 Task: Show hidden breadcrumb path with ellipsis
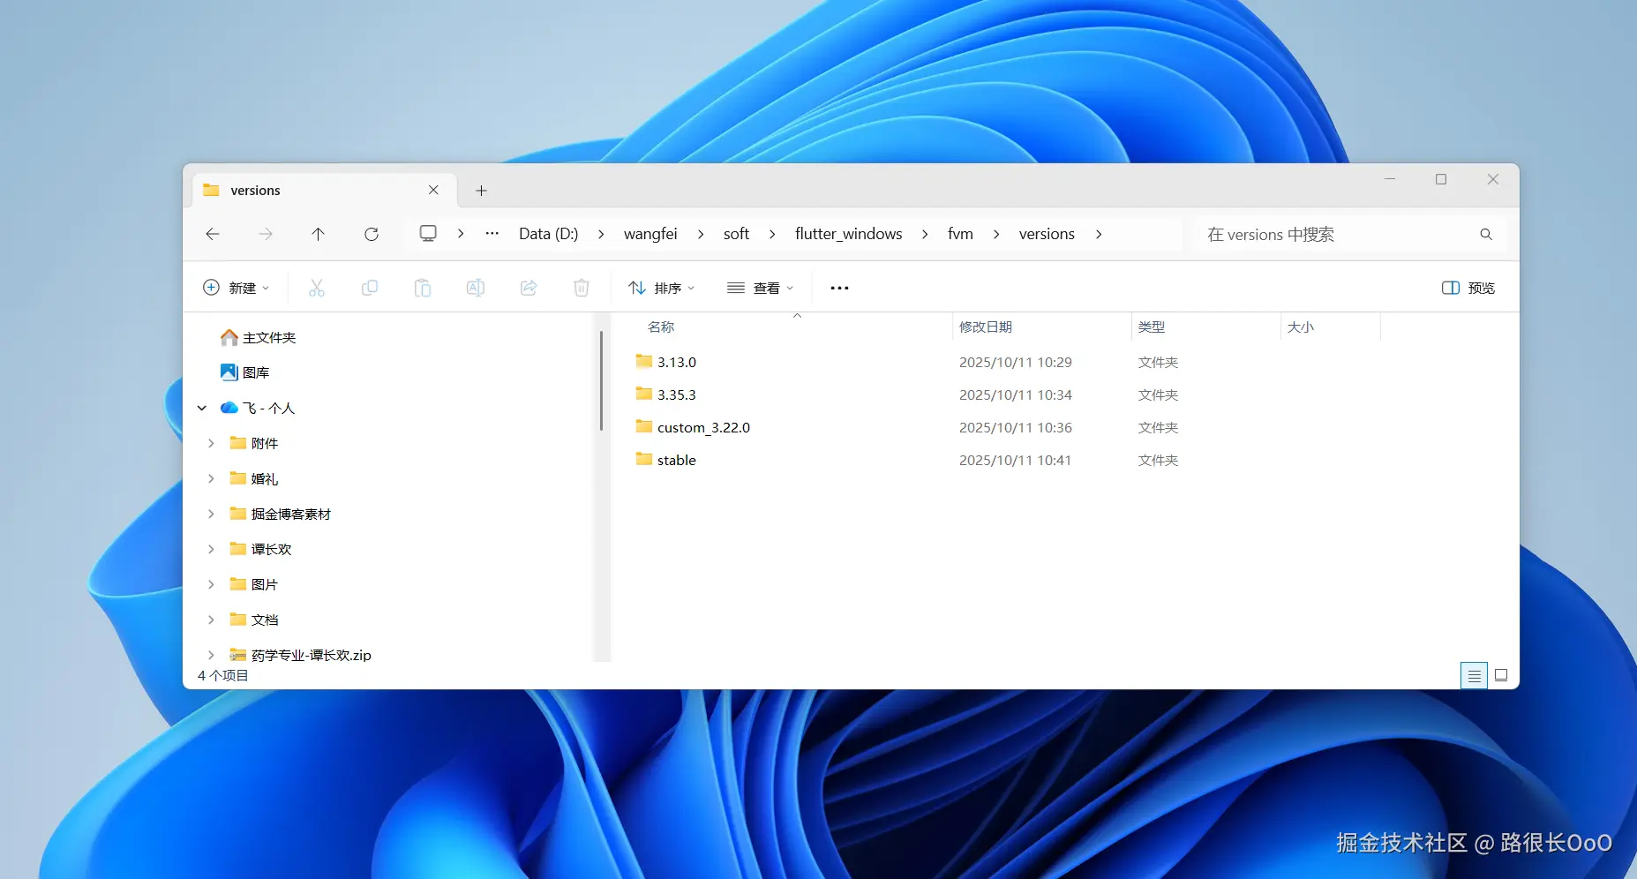tap(492, 233)
